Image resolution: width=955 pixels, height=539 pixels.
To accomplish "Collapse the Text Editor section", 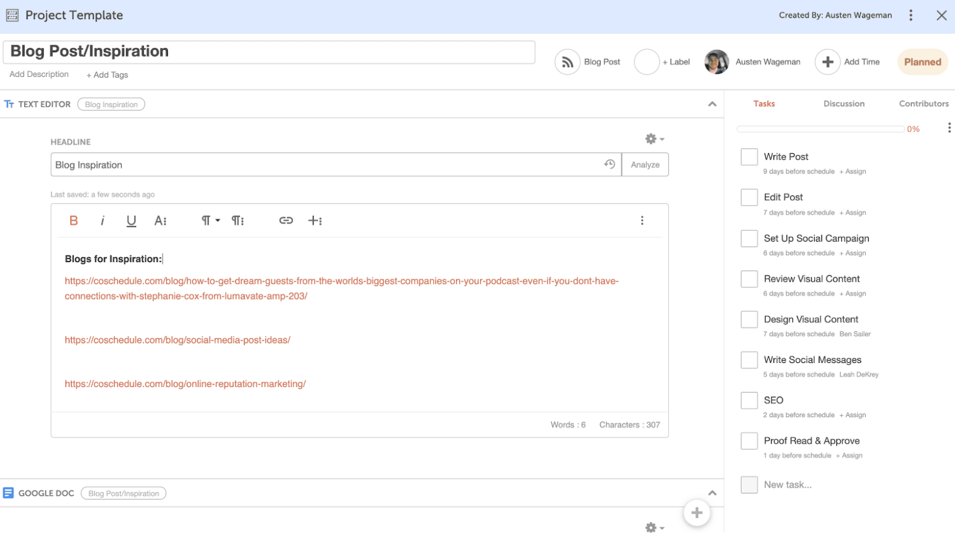I will pyautogui.click(x=712, y=104).
